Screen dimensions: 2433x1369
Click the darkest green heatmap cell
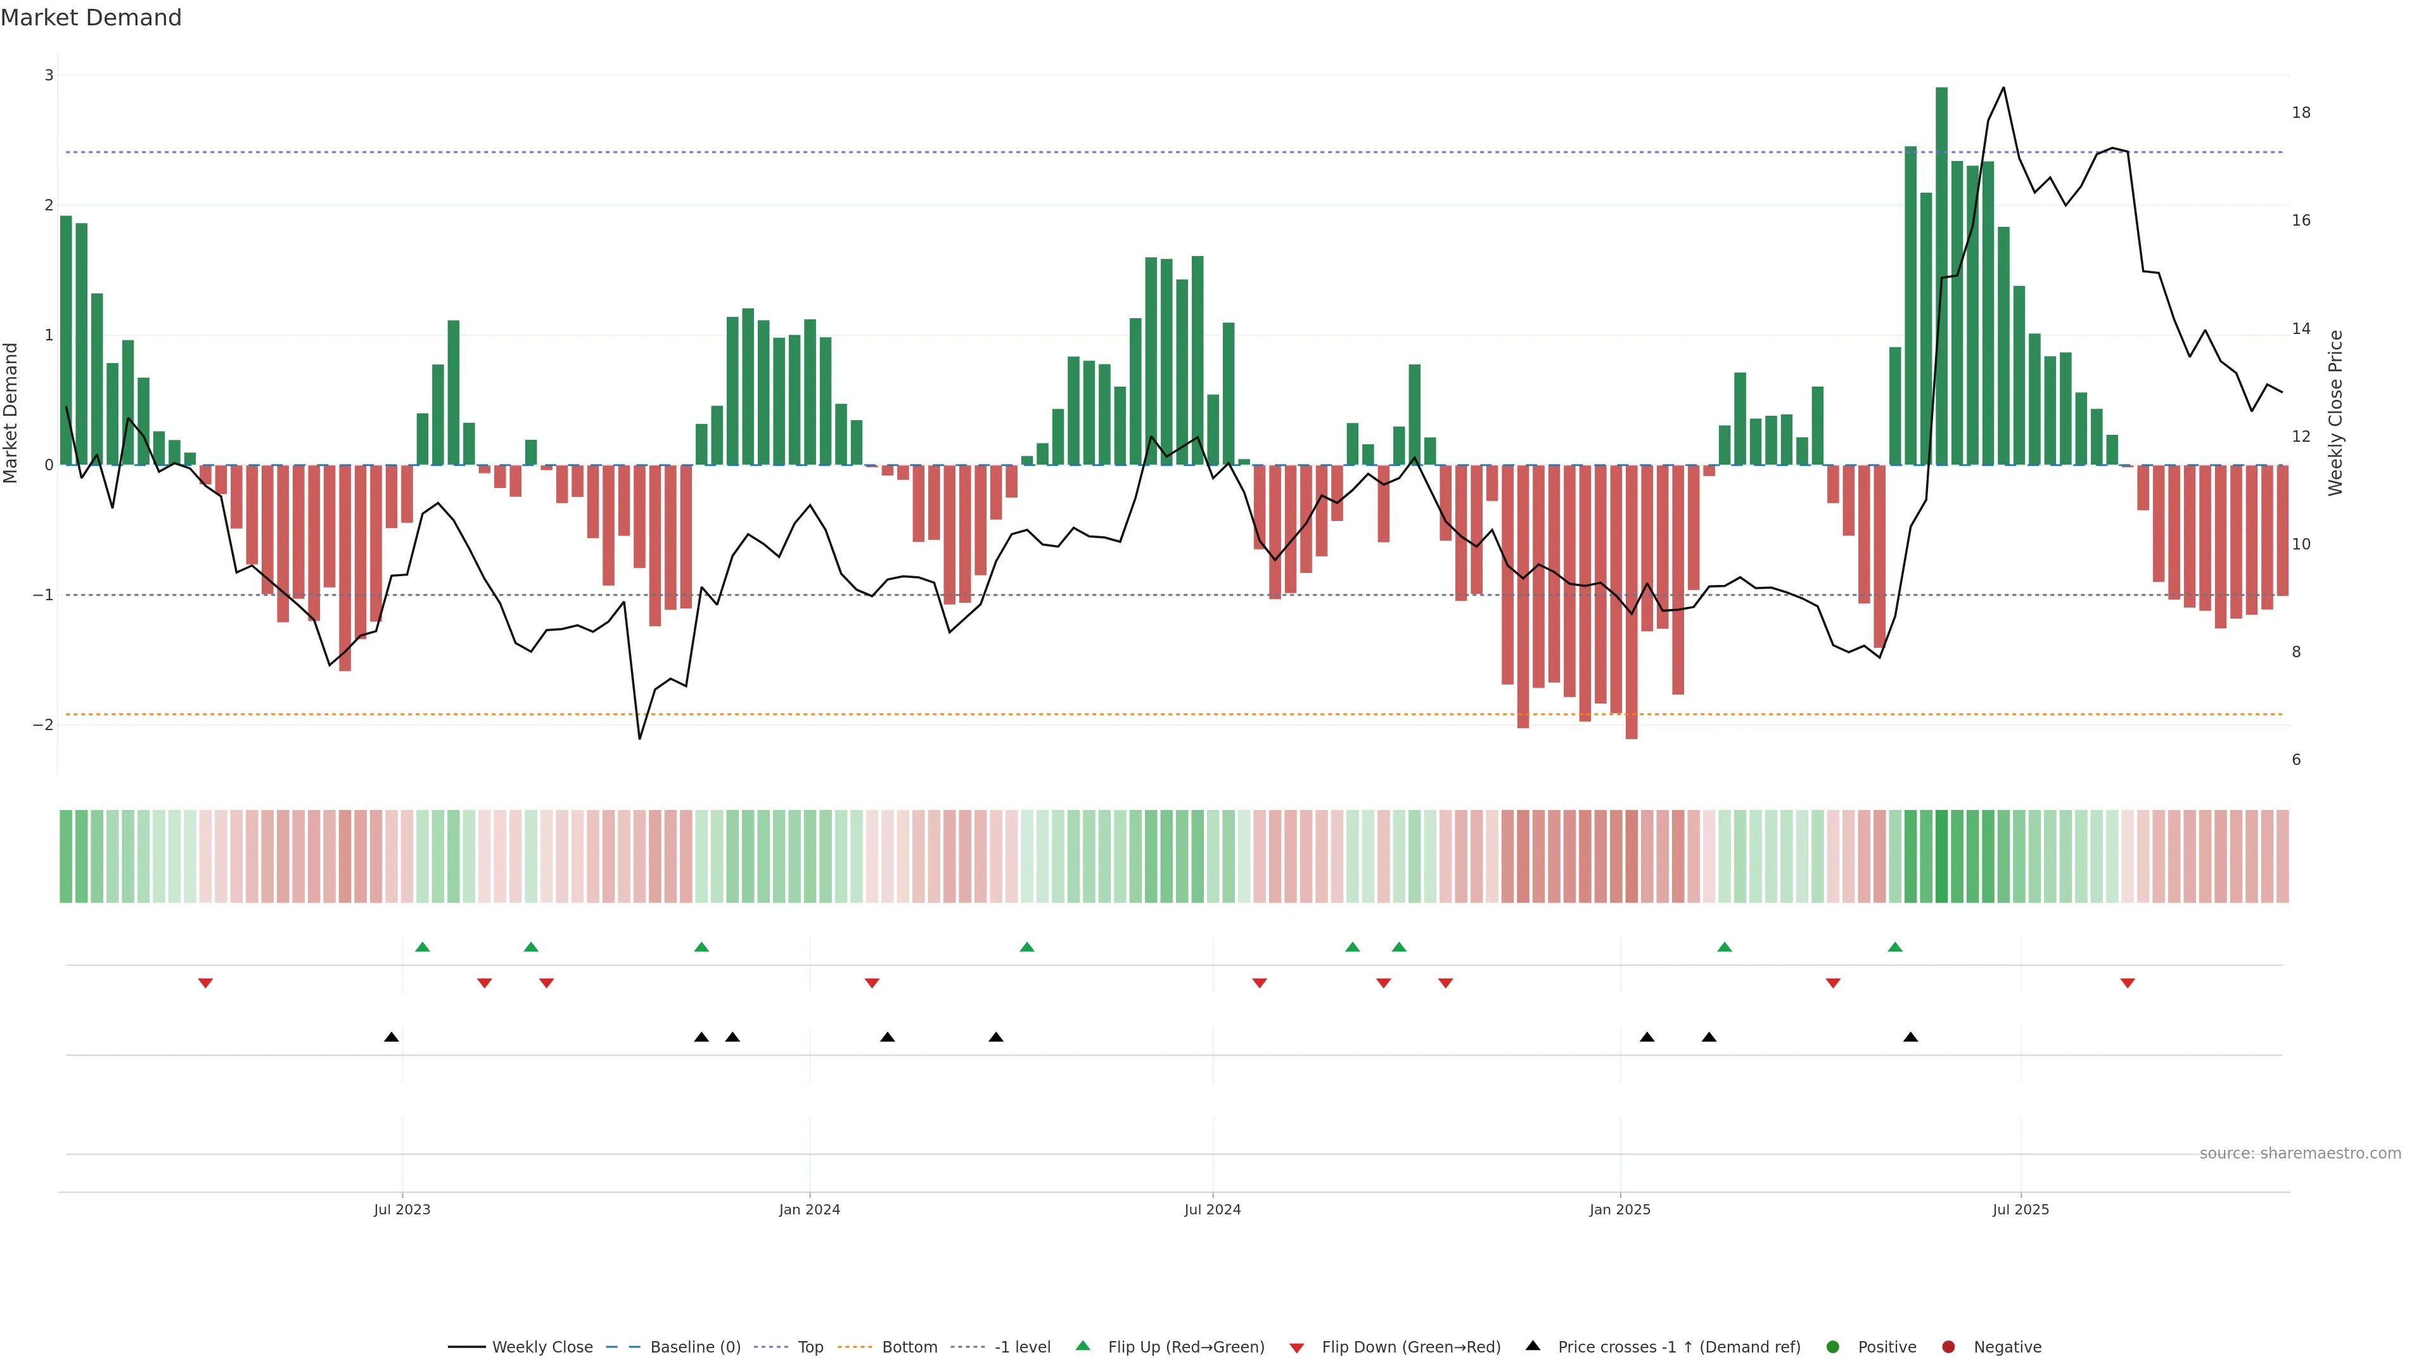pyautogui.click(x=1941, y=856)
